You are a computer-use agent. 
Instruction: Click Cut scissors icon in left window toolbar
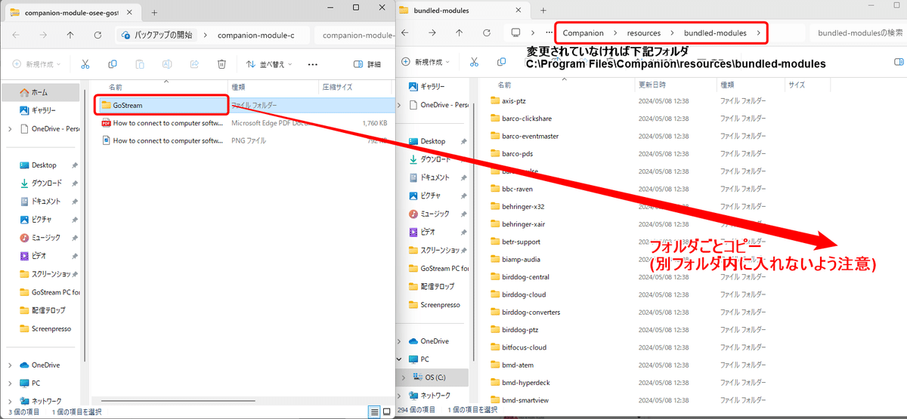[85, 64]
